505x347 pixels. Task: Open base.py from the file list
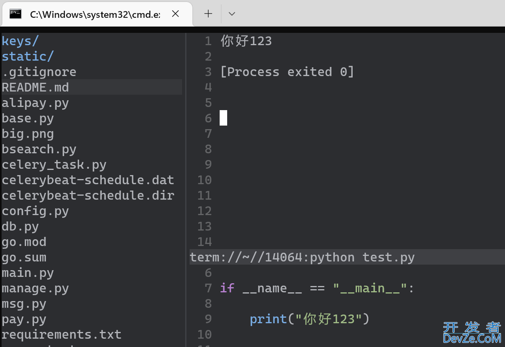click(28, 118)
